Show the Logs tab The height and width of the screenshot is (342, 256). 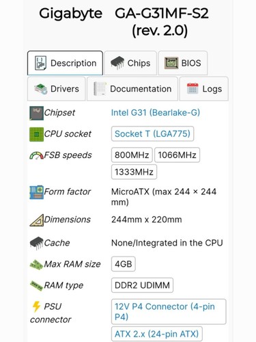tap(204, 89)
